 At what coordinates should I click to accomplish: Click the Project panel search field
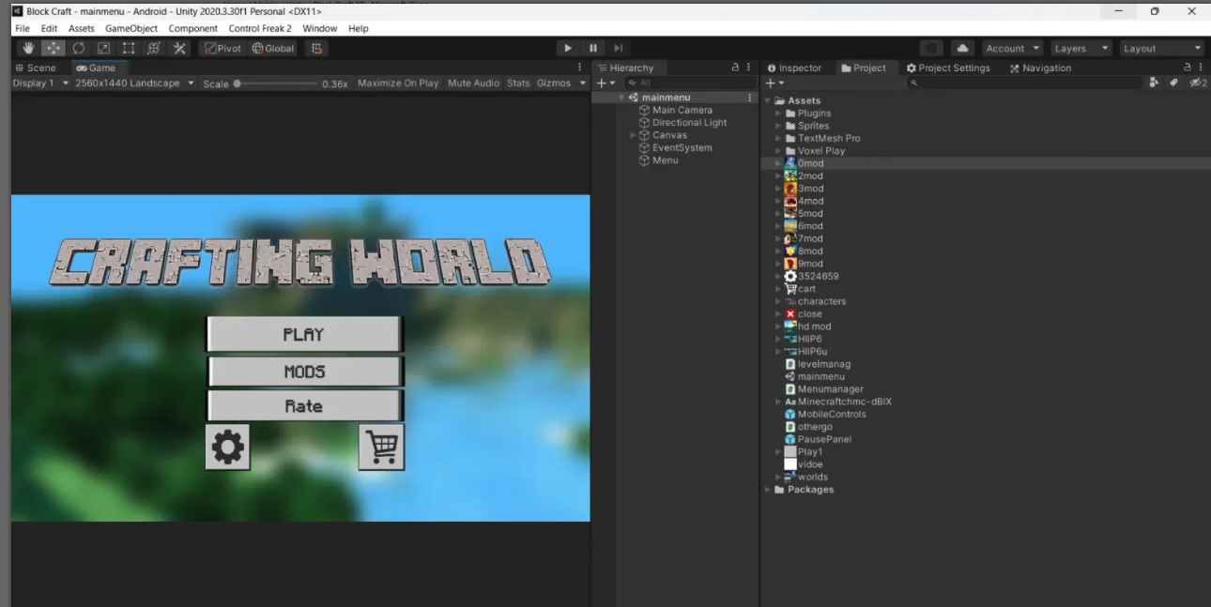pos(1023,83)
